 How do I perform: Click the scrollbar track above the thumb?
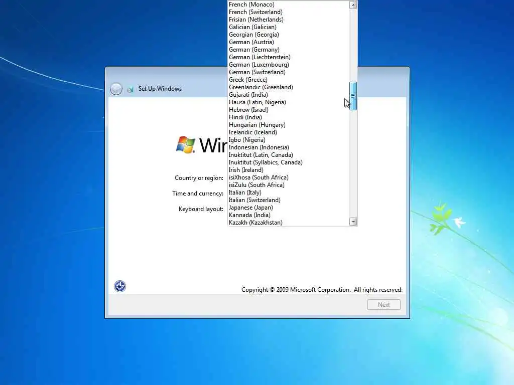click(x=353, y=45)
